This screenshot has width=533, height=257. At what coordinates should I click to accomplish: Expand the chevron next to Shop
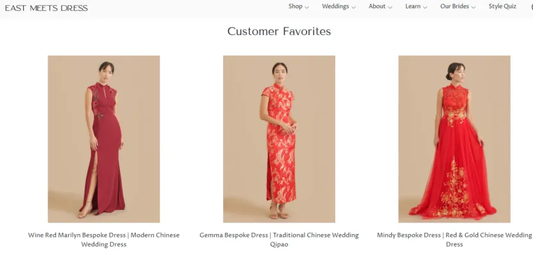(307, 7)
